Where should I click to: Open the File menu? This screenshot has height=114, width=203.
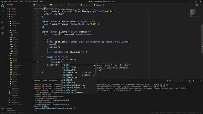click(x=6, y=2)
